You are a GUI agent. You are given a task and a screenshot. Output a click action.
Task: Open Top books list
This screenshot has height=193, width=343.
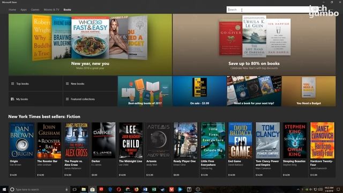click(x=35, y=84)
